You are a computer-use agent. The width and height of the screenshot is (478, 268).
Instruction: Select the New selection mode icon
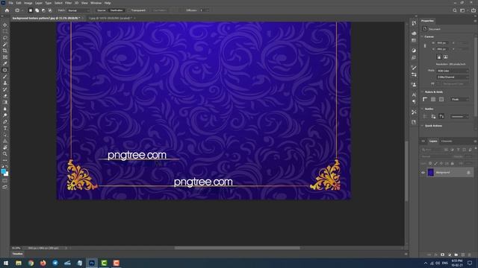30,10
